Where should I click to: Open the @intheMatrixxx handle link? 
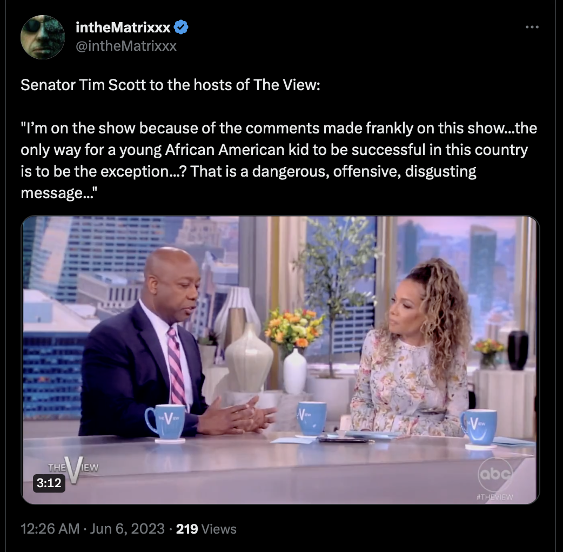coord(126,46)
